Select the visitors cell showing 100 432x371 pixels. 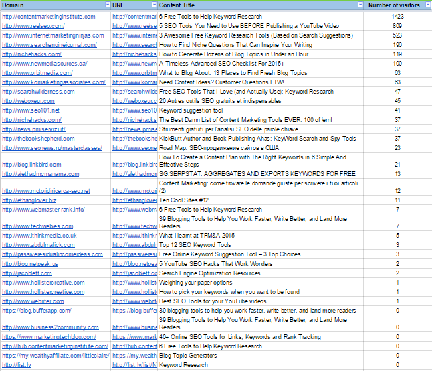(x=397, y=64)
